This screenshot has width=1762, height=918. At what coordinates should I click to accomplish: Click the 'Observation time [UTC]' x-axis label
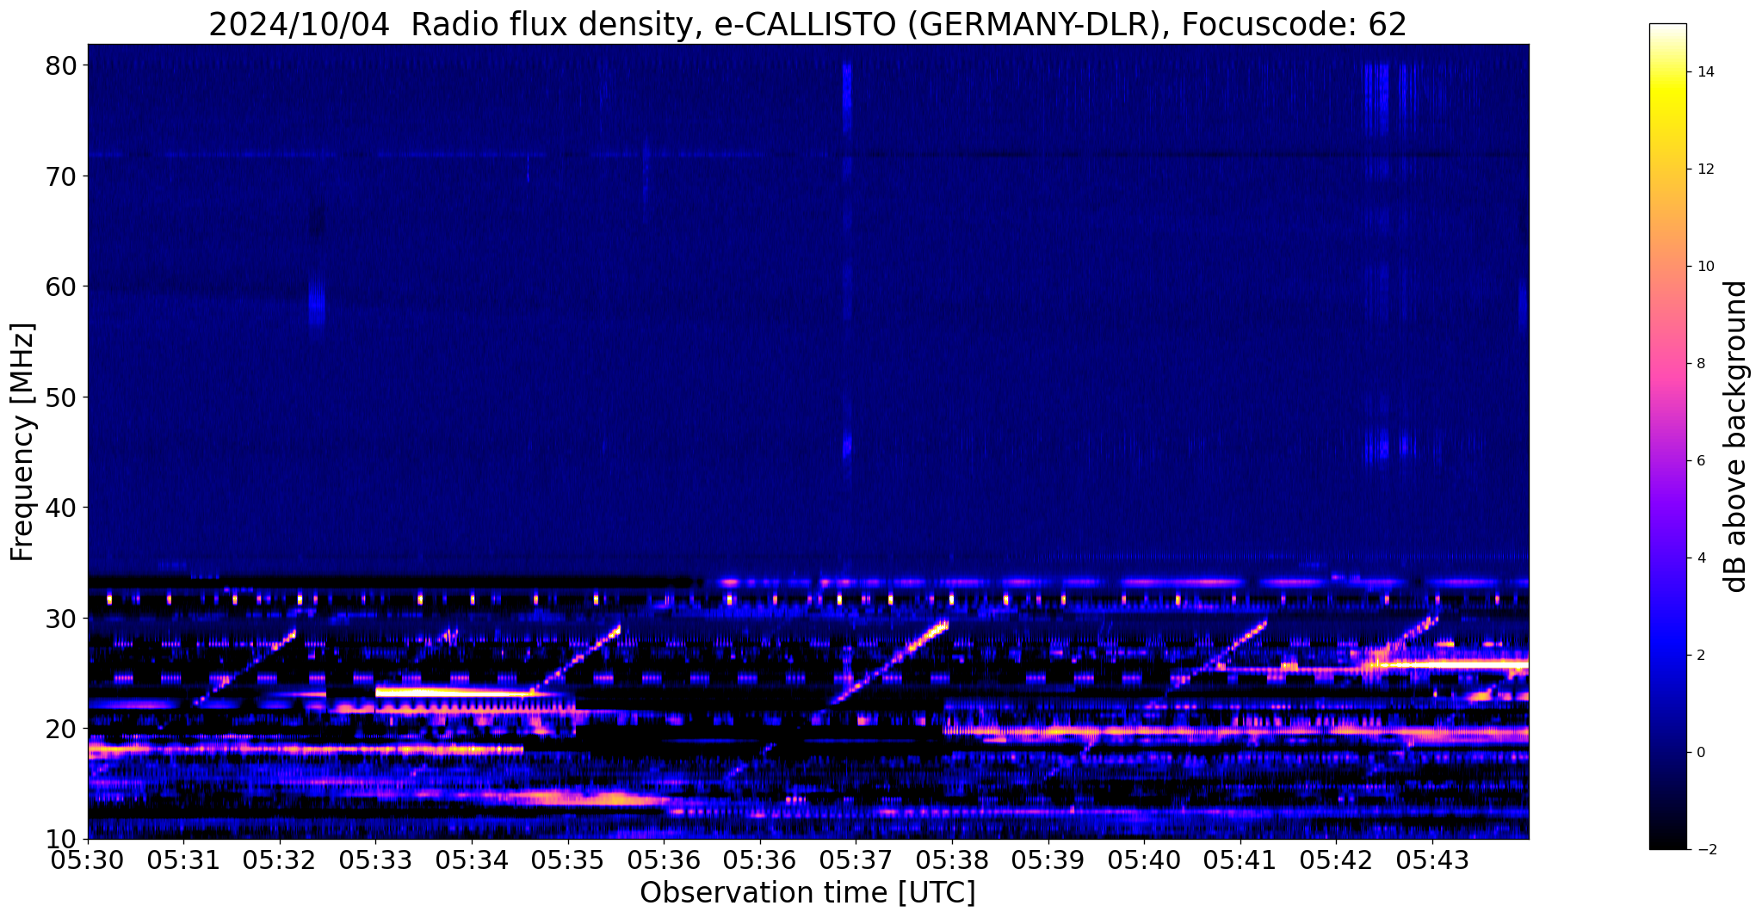[807, 893]
